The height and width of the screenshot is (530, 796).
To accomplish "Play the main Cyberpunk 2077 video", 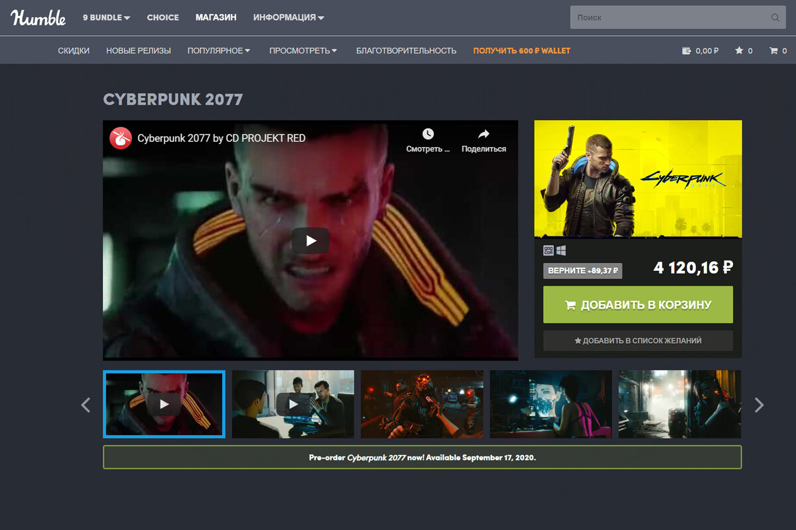I will tap(310, 240).
